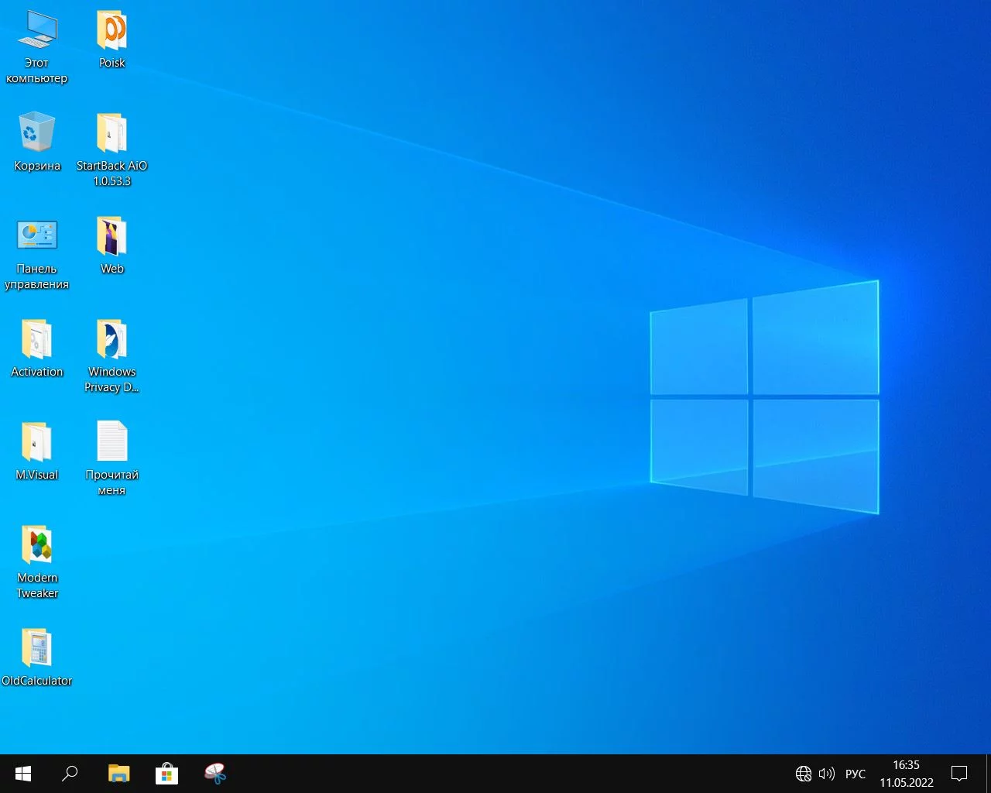Open the volume speaker control
Image resolution: width=991 pixels, height=793 pixels.
(826, 773)
